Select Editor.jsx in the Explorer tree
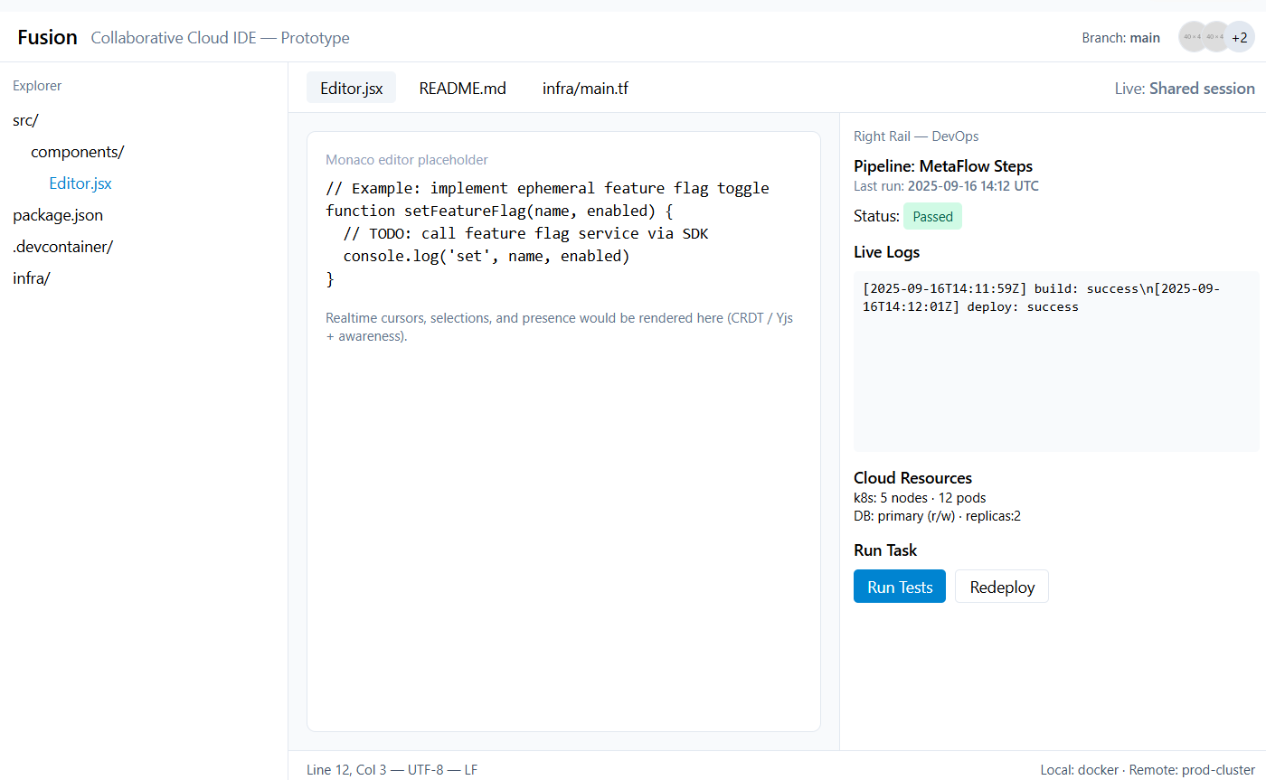 pos(80,183)
